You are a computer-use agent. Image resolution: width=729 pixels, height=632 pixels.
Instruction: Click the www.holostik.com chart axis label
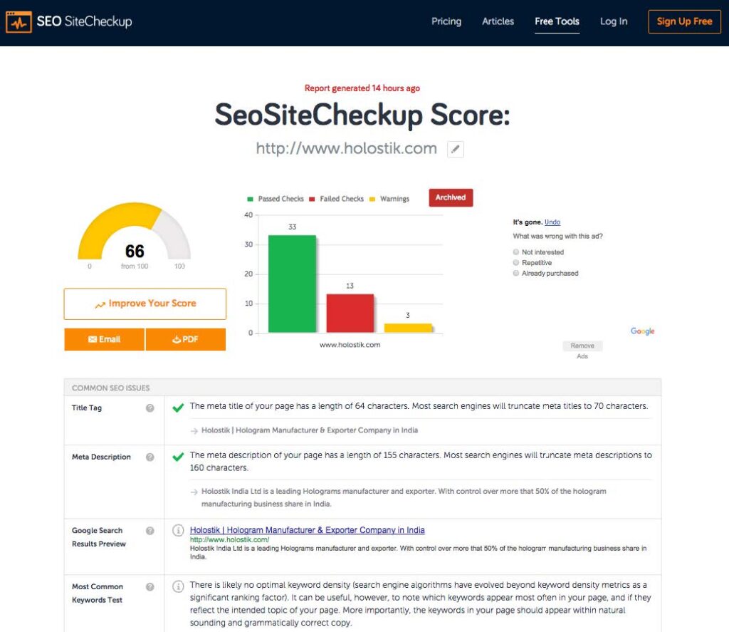pyautogui.click(x=350, y=345)
